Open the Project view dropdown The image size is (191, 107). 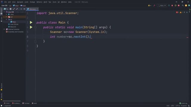(6, 9)
